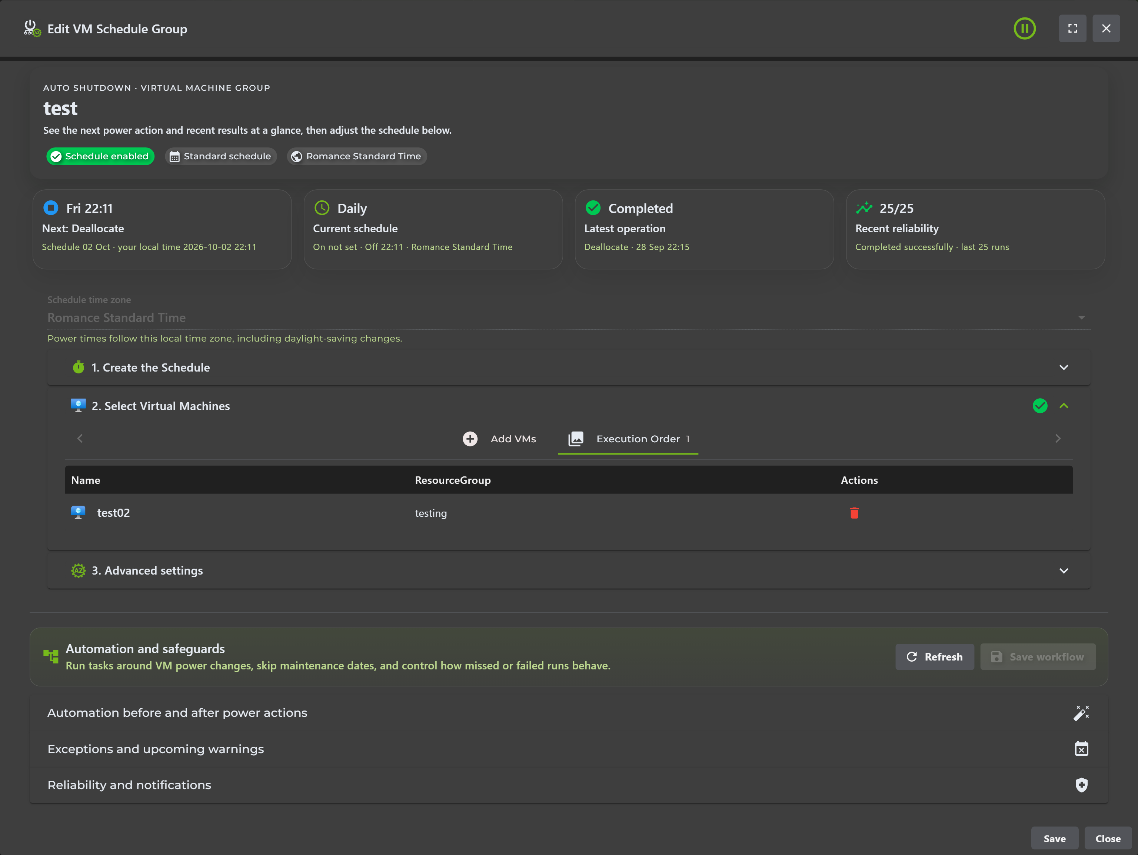Click the globe icon in time zone chip

tap(296, 157)
